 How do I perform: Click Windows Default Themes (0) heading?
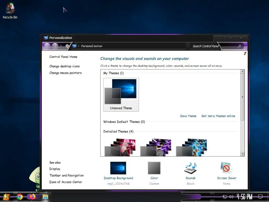pyautogui.click(x=124, y=122)
